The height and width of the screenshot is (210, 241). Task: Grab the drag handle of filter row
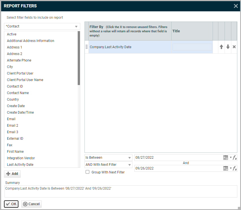click(87, 47)
